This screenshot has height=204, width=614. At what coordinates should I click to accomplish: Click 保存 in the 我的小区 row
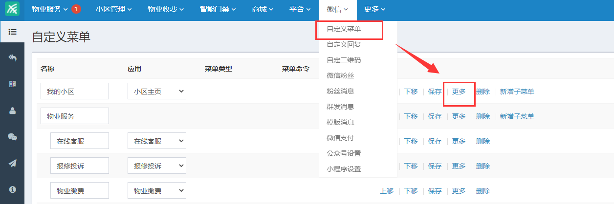coord(435,92)
